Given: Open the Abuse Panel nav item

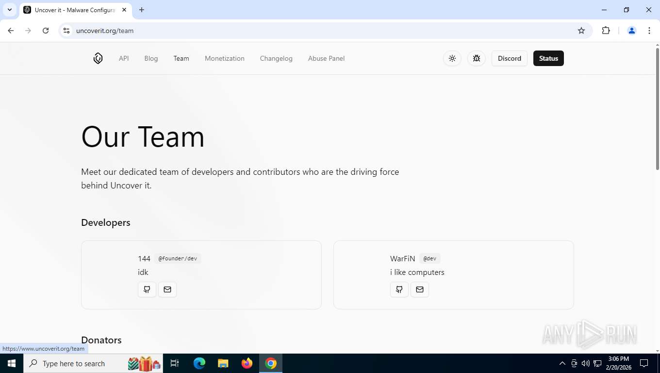Looking at the screenshot, I should coord(326,58).
